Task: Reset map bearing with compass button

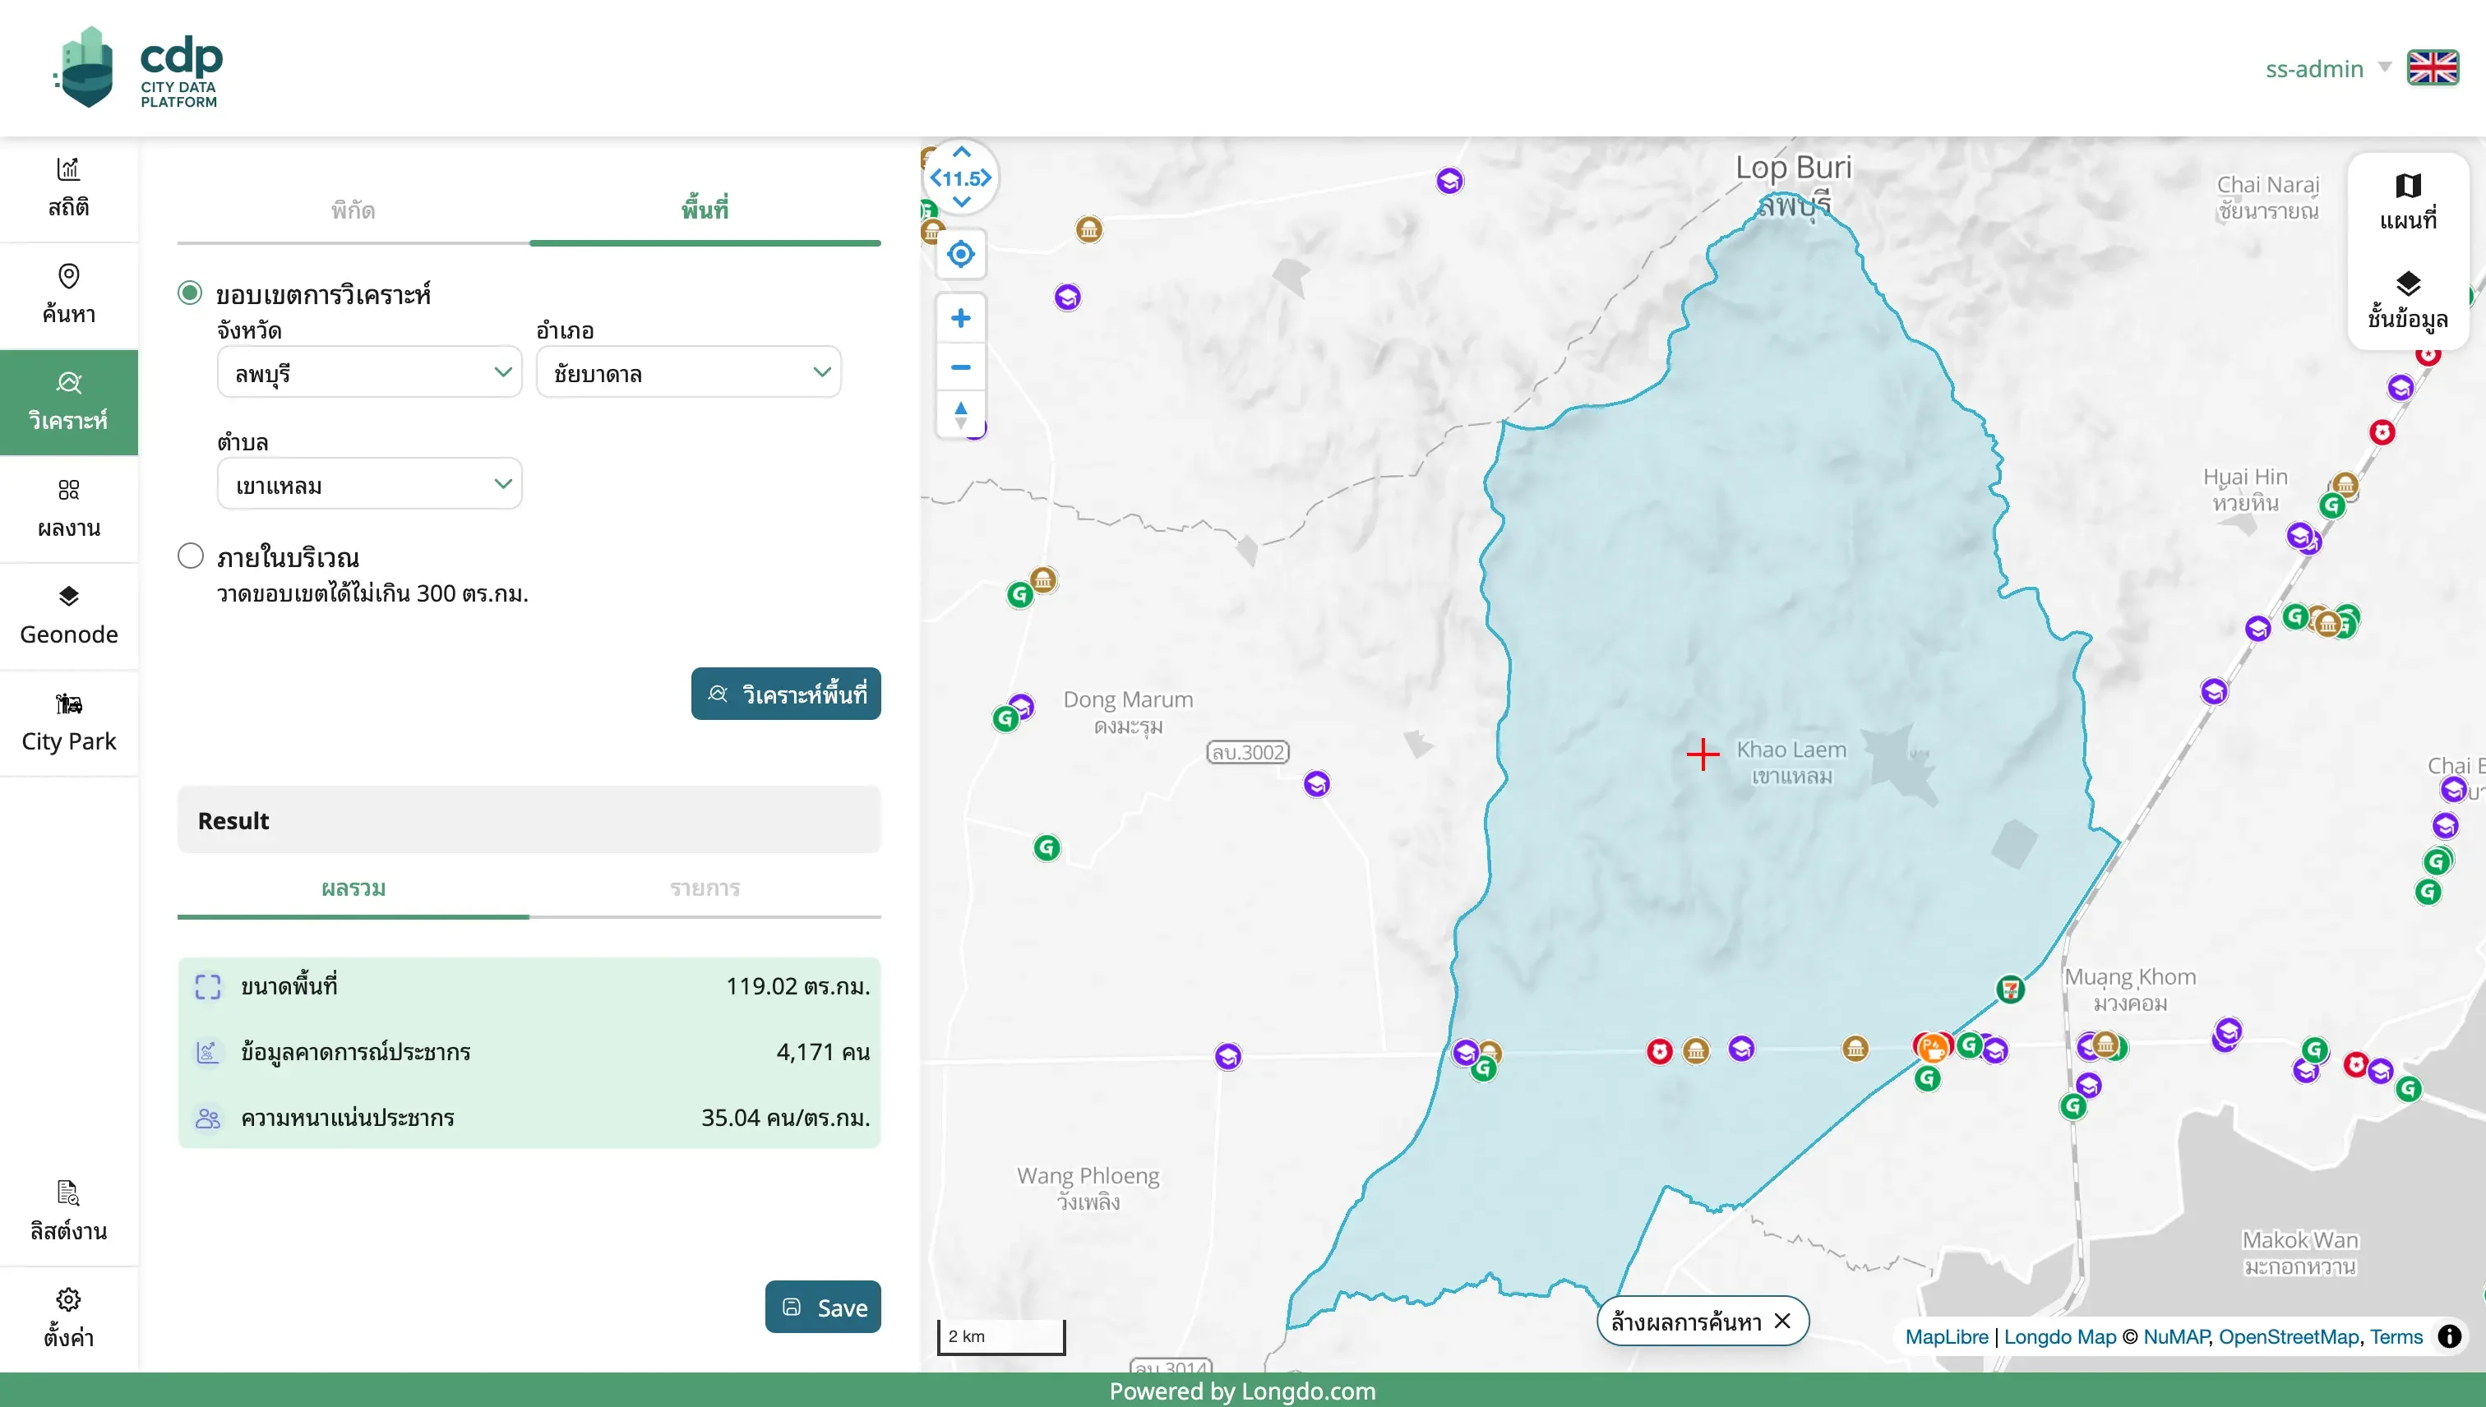Action: coord(961,416)
